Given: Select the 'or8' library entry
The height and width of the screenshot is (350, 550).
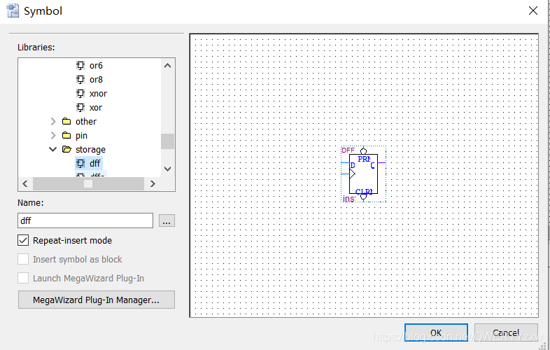Looking at the screenshot, I should (96, 80).
